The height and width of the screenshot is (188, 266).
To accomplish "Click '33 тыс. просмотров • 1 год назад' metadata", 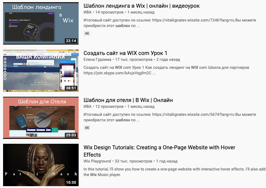I will 146,161.
